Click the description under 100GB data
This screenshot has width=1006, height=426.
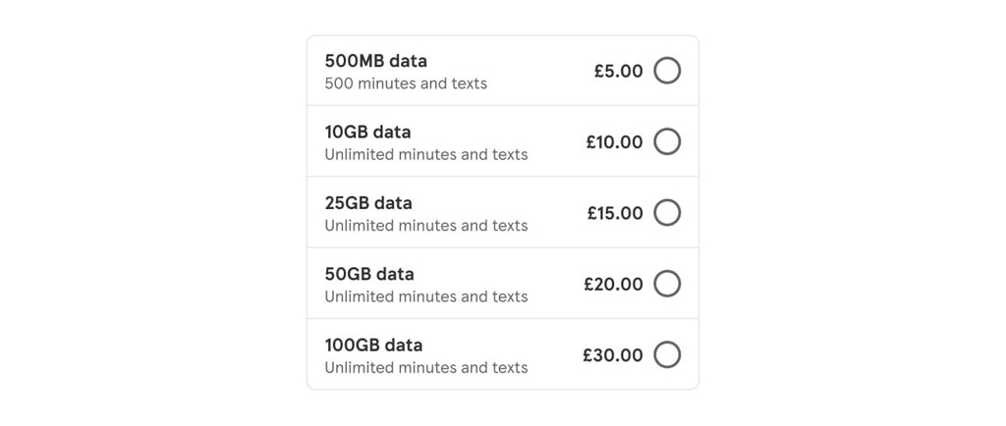[x=426, y=367]
